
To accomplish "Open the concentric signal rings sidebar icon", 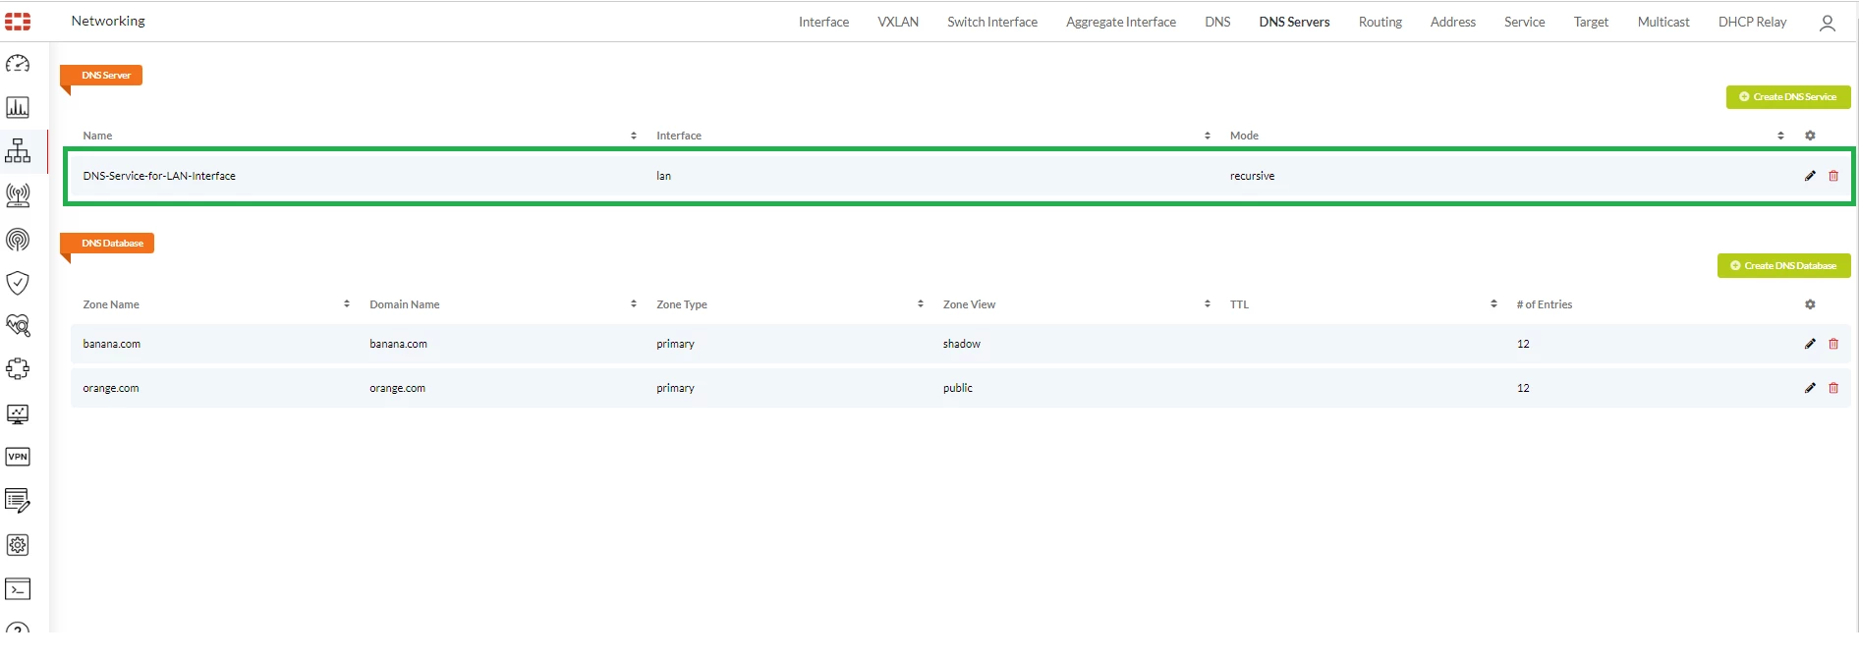I will 18,239.
